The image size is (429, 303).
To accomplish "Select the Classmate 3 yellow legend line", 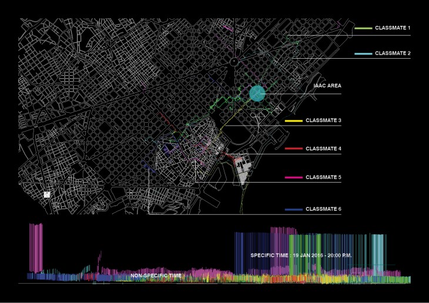I will [x=293, y=121].
